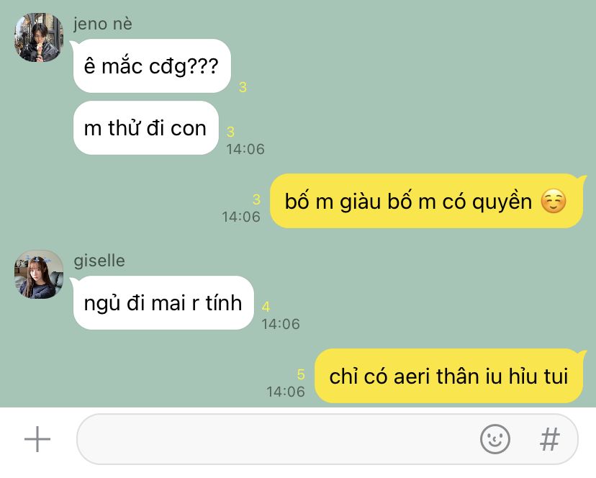The image size is (596, 478).
Task: Open the emoticon picker smiley icon
Action: tap(495, 439)
